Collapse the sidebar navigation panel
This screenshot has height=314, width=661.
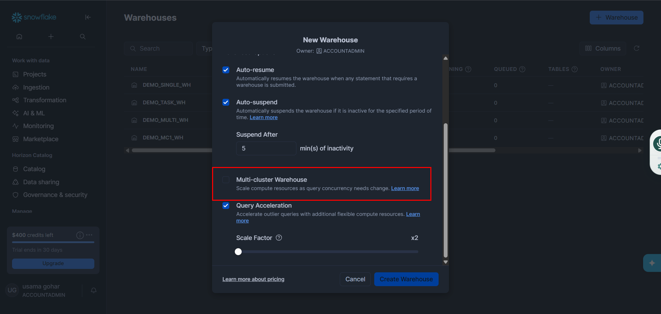click(x=88, y=17)
